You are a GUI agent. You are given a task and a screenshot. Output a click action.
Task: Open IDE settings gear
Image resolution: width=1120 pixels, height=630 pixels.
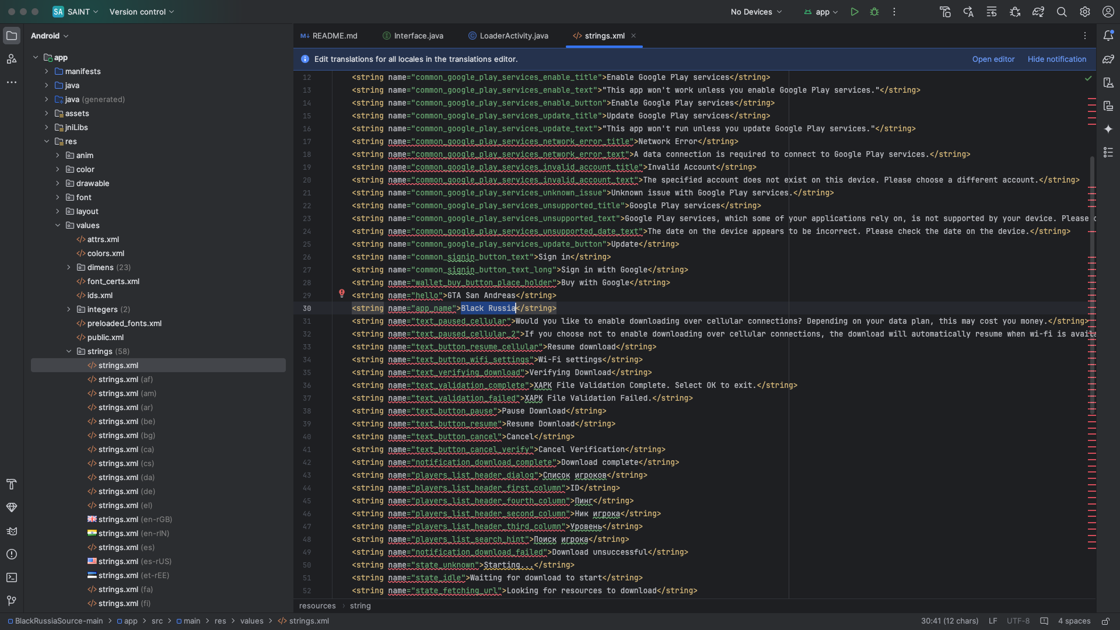(x=1085, y=12)
